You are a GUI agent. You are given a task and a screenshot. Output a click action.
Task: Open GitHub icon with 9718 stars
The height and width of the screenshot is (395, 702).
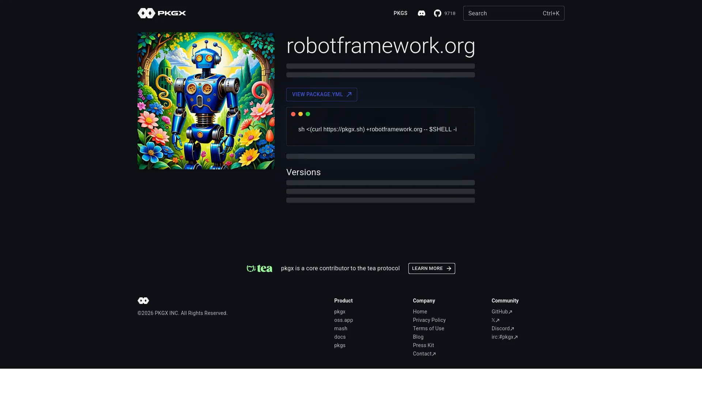click(444, 13)
